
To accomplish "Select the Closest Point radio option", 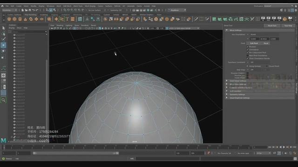I will [267, 66].
